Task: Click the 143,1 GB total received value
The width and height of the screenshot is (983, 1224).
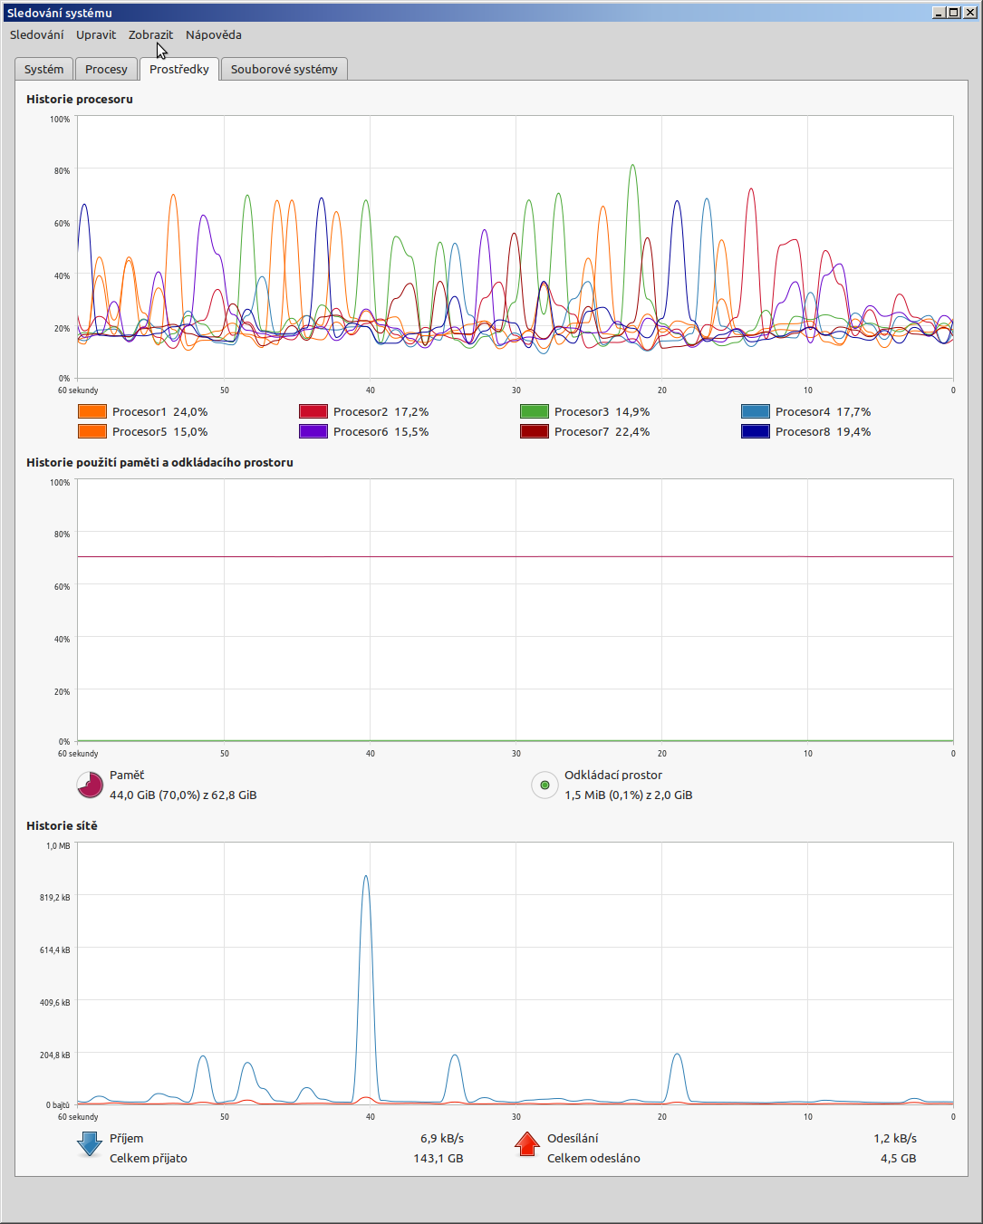Action: pos(438,1158)
